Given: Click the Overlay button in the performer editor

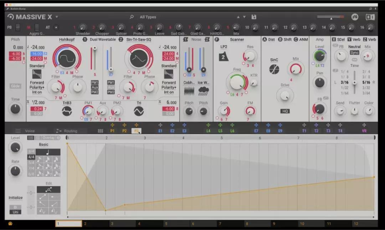Looking at the screenshot, I should tap(48, 138).
